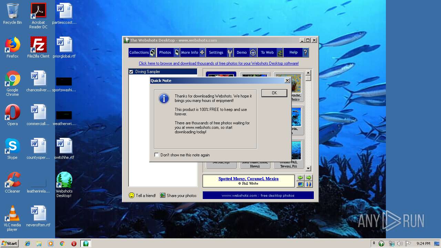Open the Windows Start menu
Viewport: 441px width, 248px height.
coord(10,244)
